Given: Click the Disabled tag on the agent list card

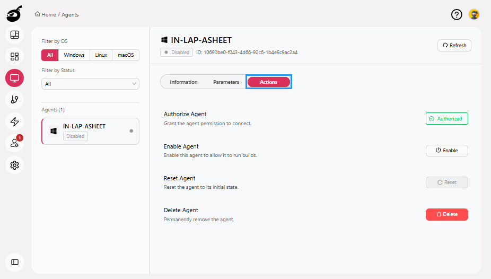Looking at the screenshot, I should click(75, 136).
